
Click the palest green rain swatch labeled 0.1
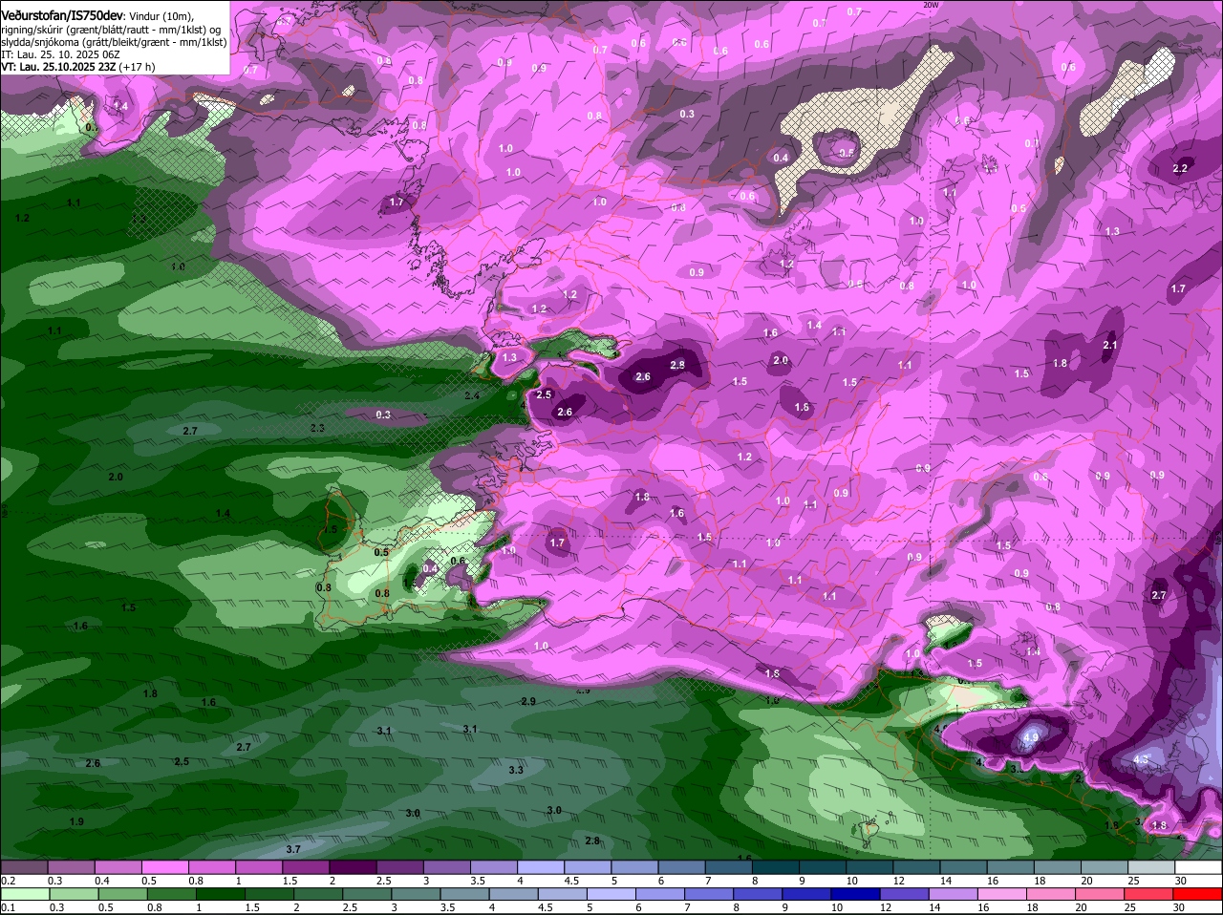(24, 894)
